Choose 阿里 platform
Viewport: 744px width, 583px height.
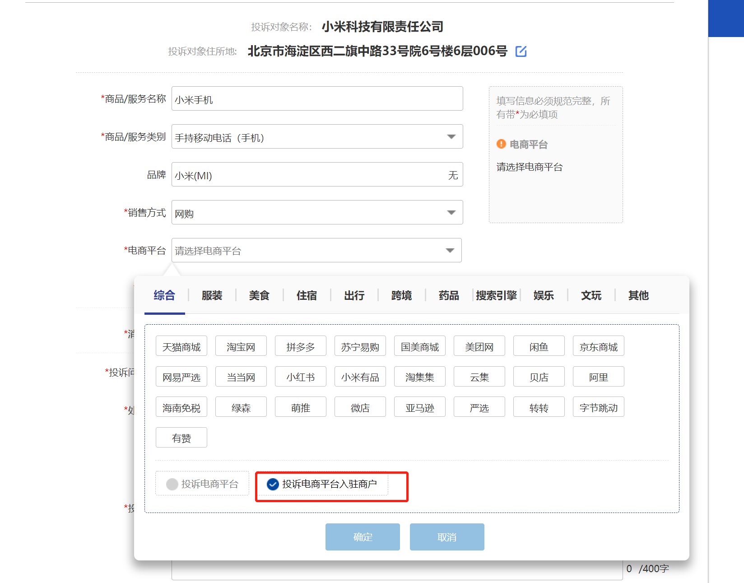tap(599, 377)
